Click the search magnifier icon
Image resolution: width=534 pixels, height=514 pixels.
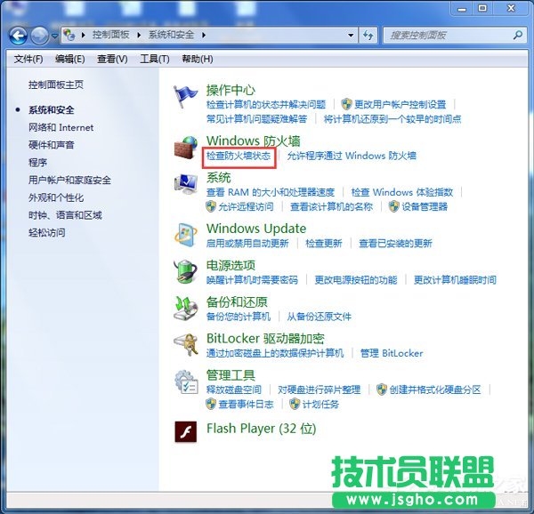pyautogui.click(x=518, y=35)
